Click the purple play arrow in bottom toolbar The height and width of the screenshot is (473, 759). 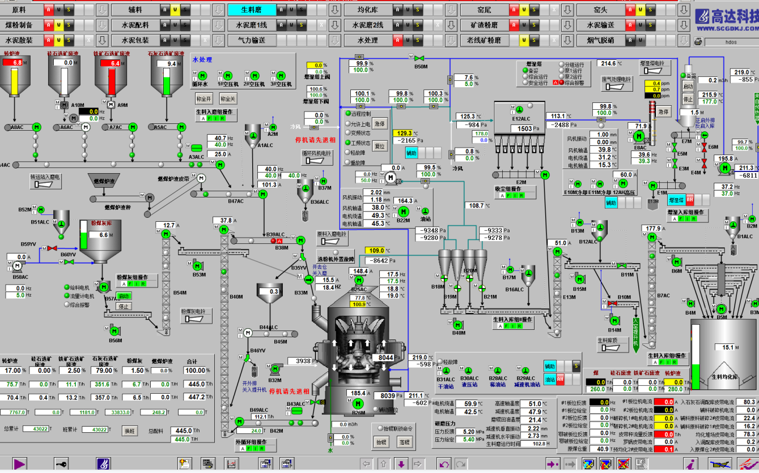click(x=20, y=464)
